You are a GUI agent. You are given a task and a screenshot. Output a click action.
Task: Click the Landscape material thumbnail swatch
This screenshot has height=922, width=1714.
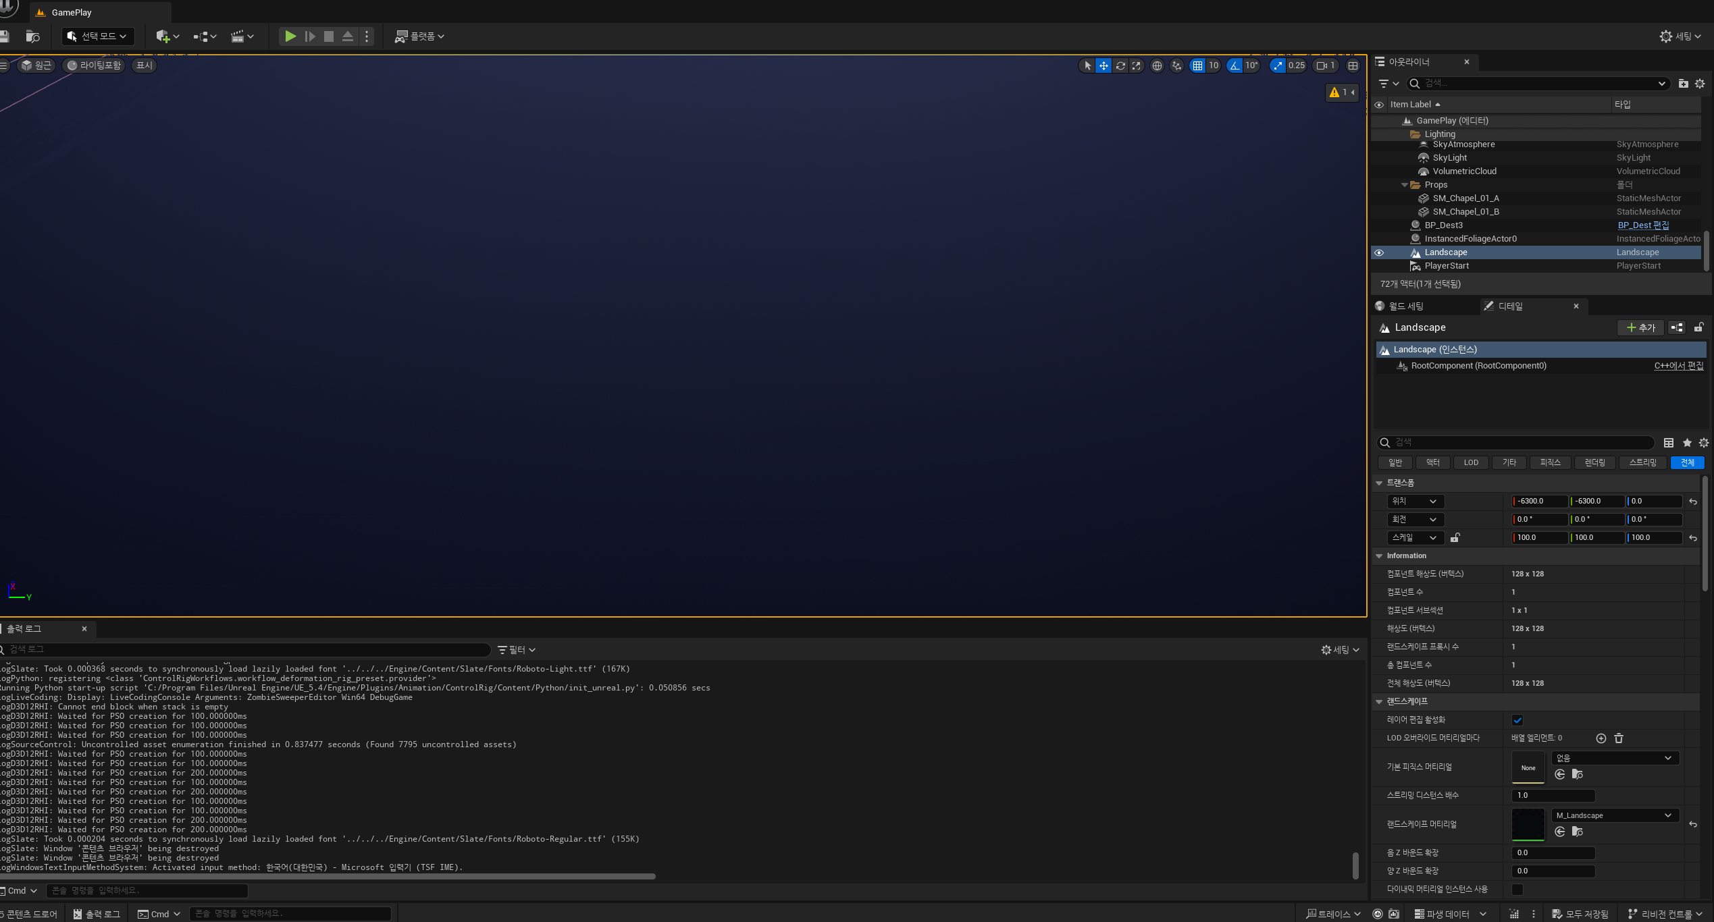click(1528, 824)
